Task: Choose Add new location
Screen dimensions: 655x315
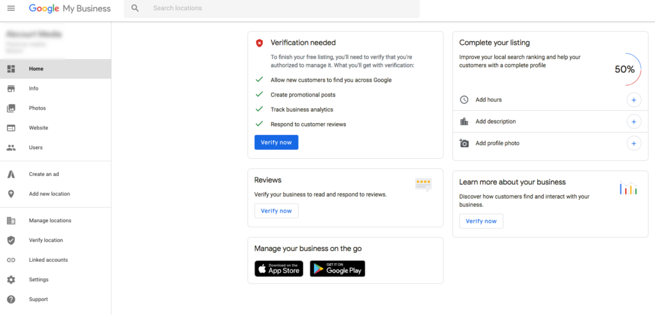Action: tap(56, 194)
